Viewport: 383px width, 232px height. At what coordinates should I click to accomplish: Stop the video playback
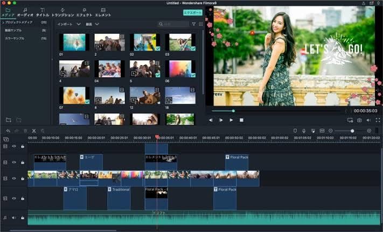click(241, 120)
